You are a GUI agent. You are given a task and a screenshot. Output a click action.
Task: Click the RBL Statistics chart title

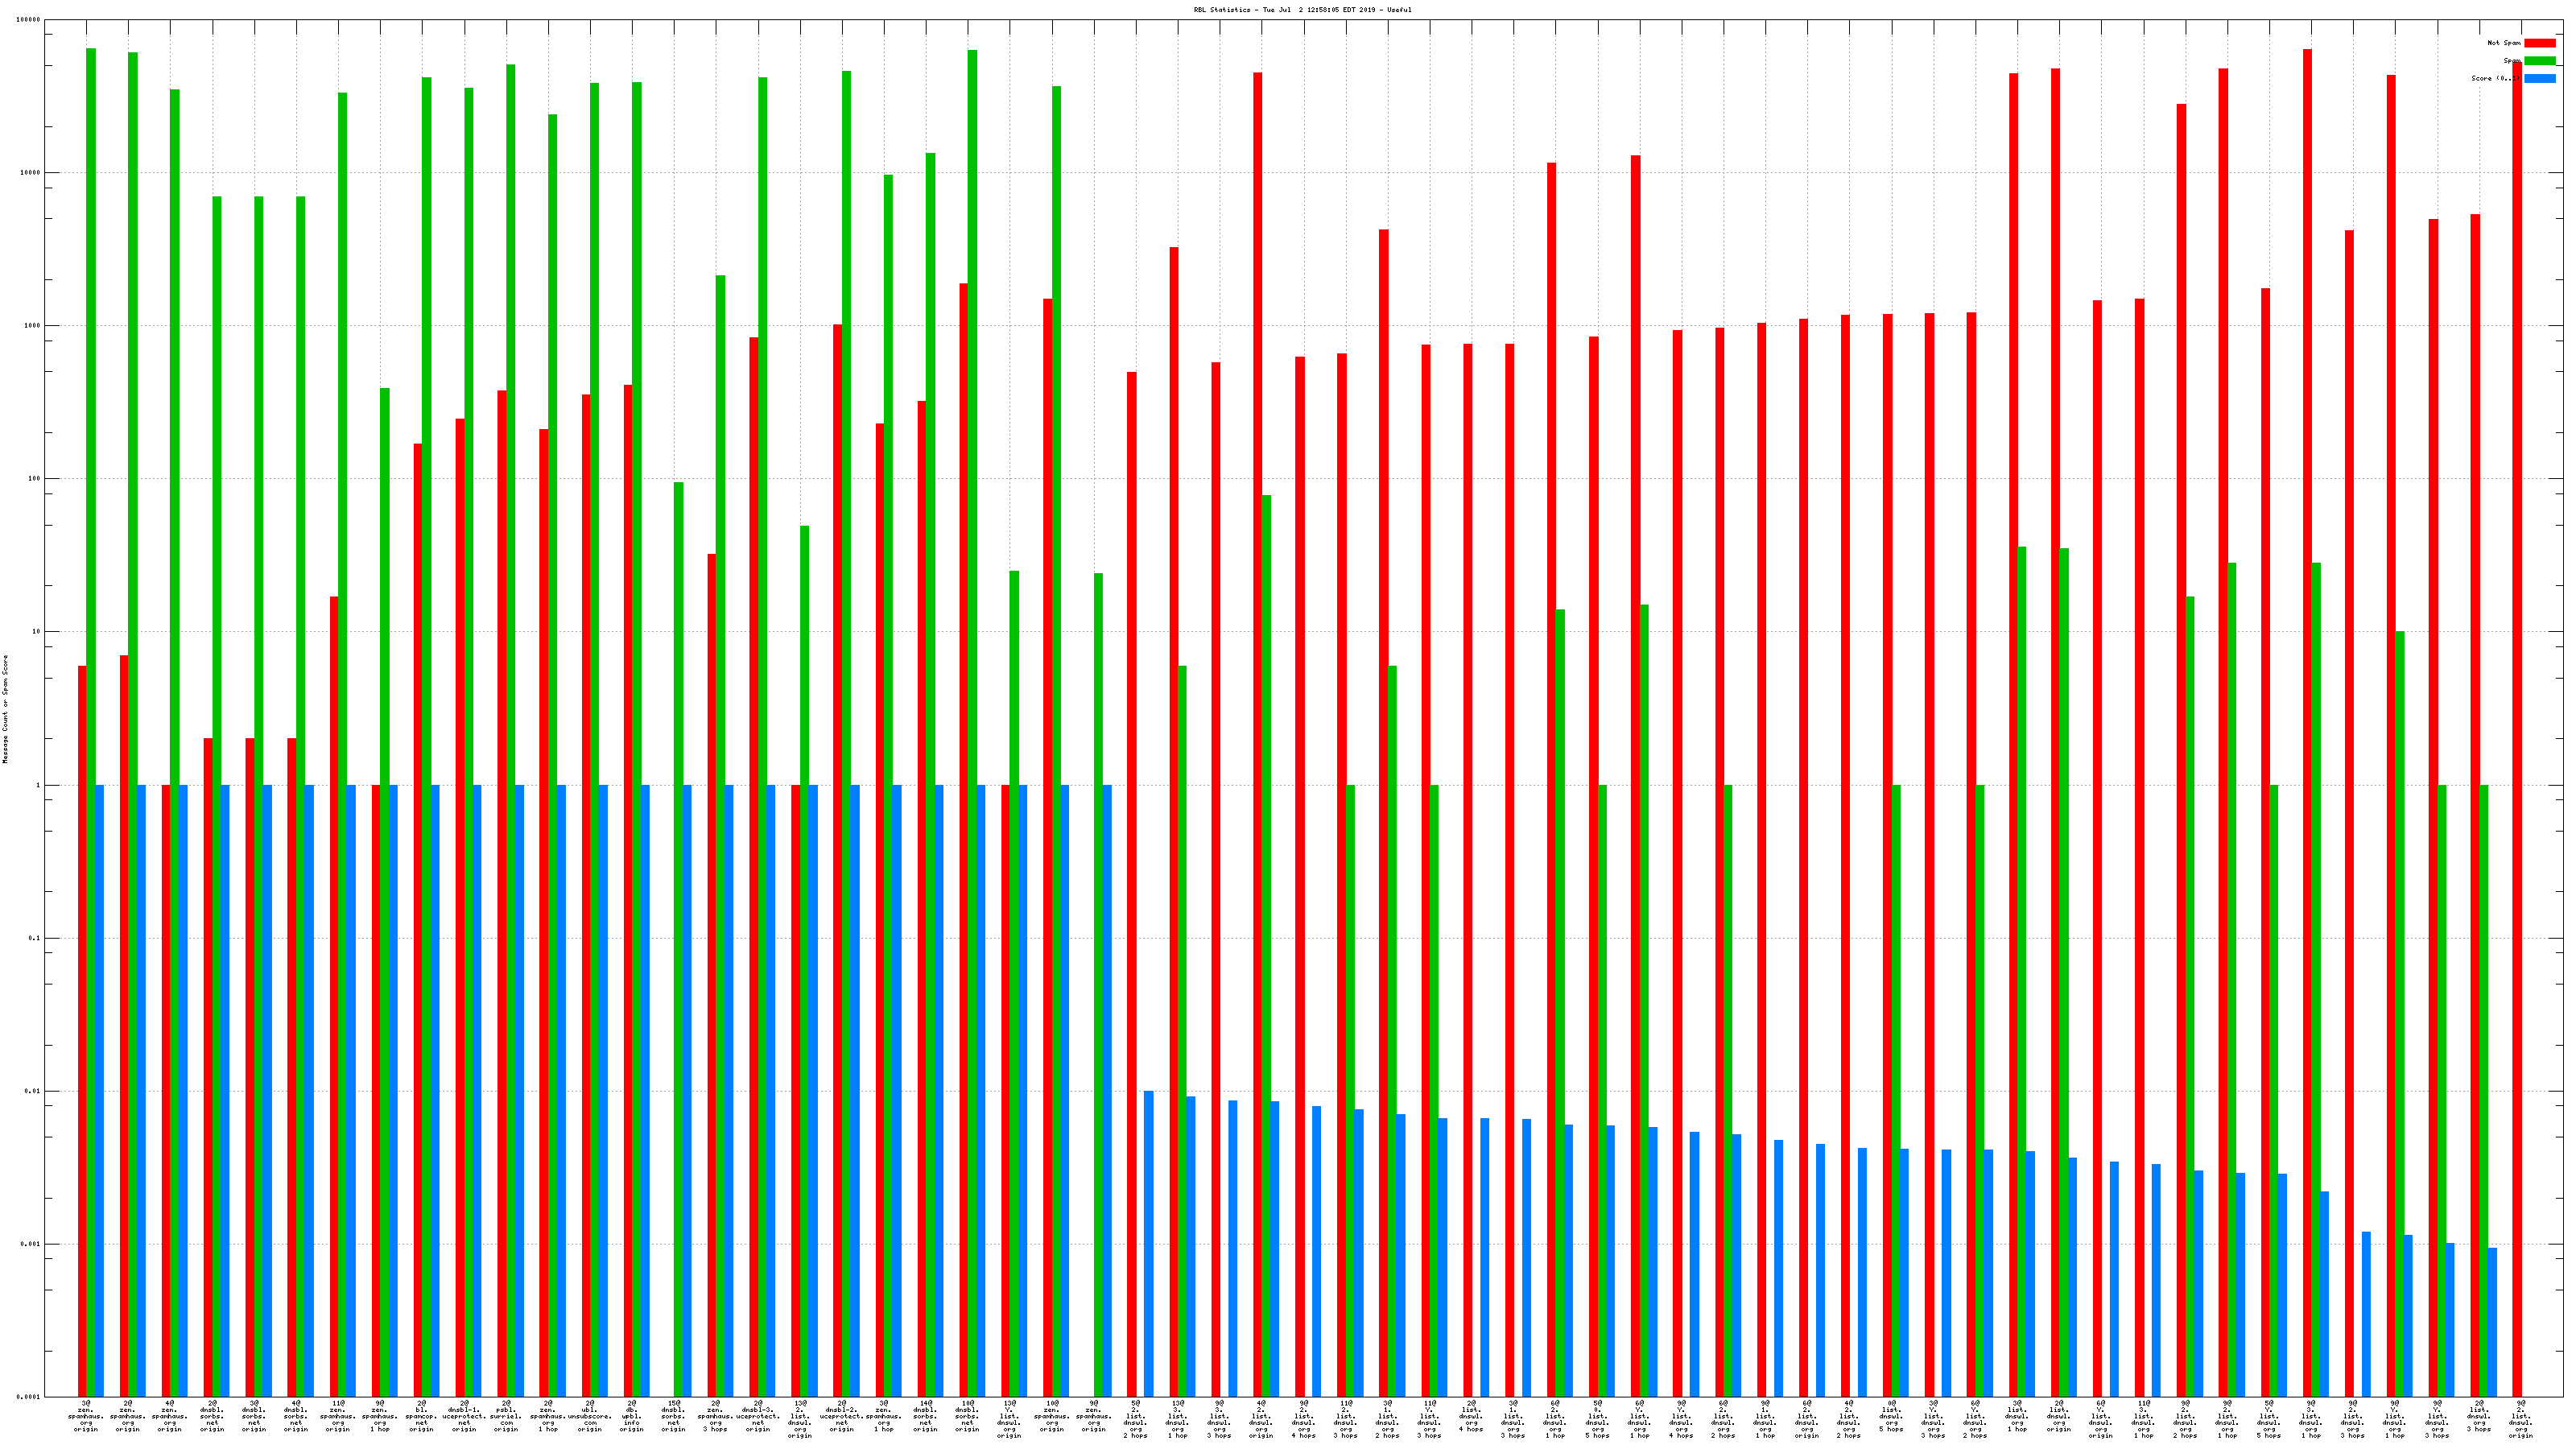pyautogui.click(x=1302, y=10)
